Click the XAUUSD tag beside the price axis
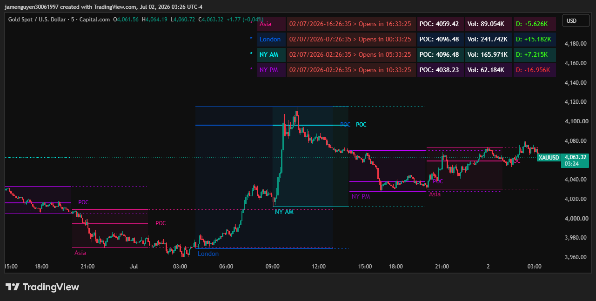The height and width of the screenshot is (301, 596). pos(549,157)
